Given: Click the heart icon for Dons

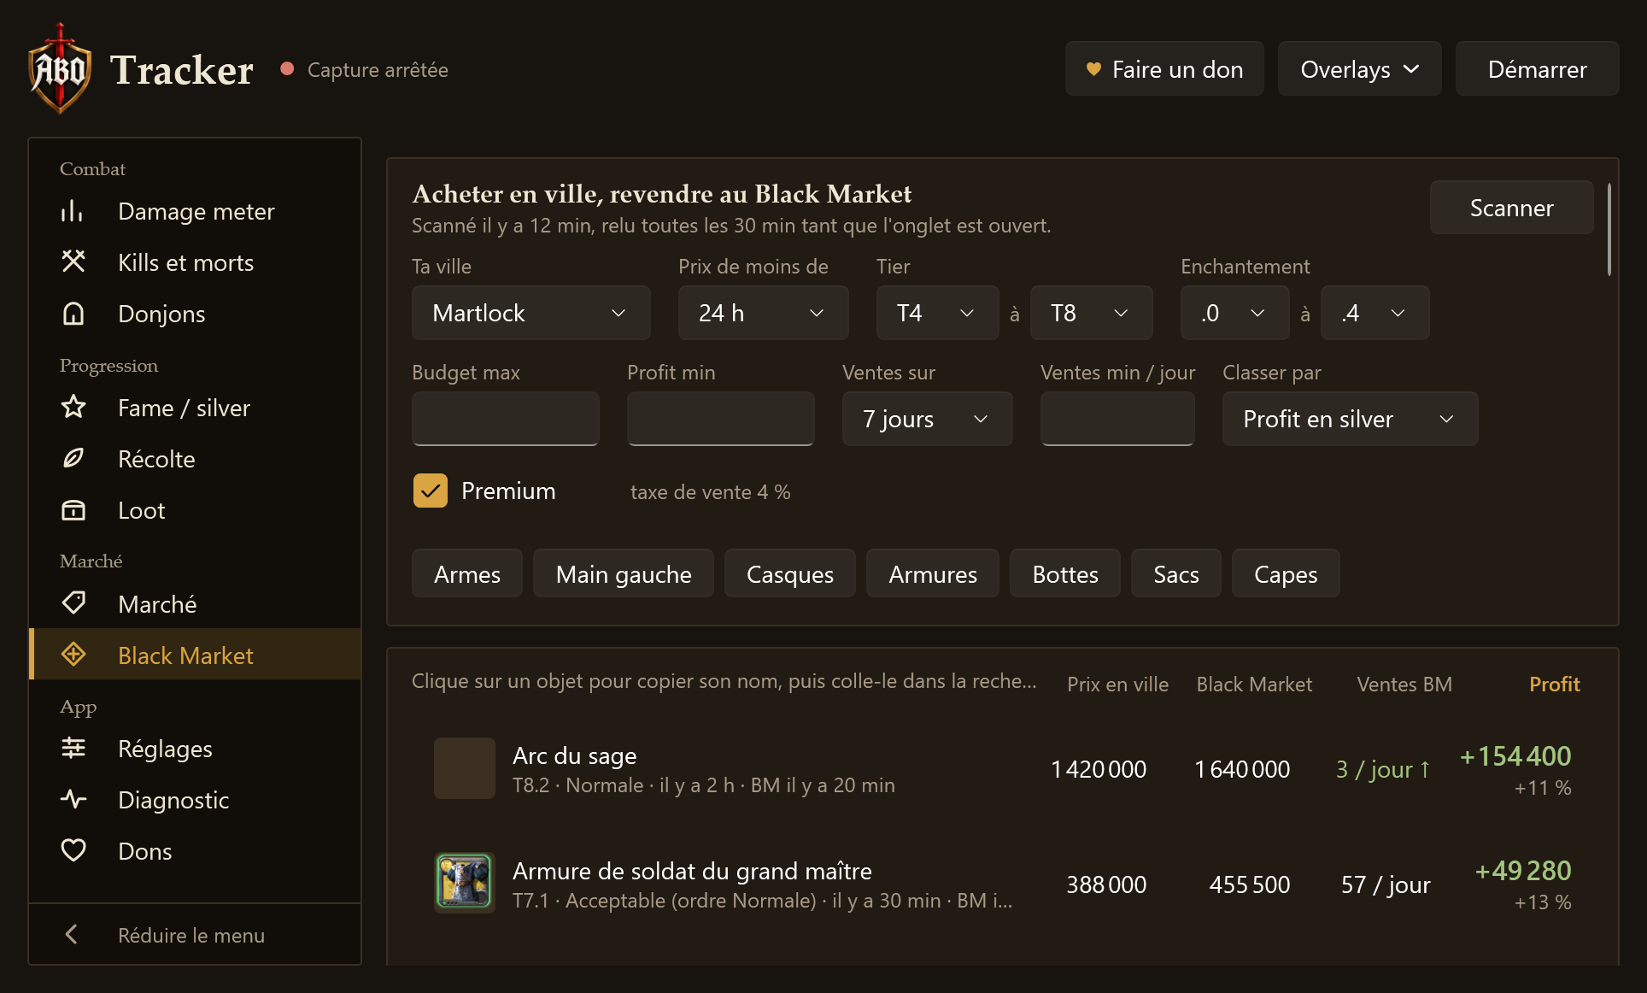Looking at the screenshot, I should point(73,850).
